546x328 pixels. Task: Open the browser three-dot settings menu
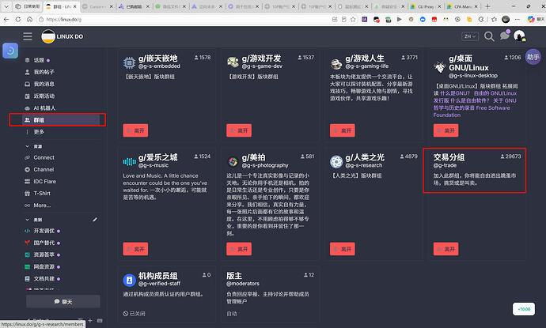point(518,20)
